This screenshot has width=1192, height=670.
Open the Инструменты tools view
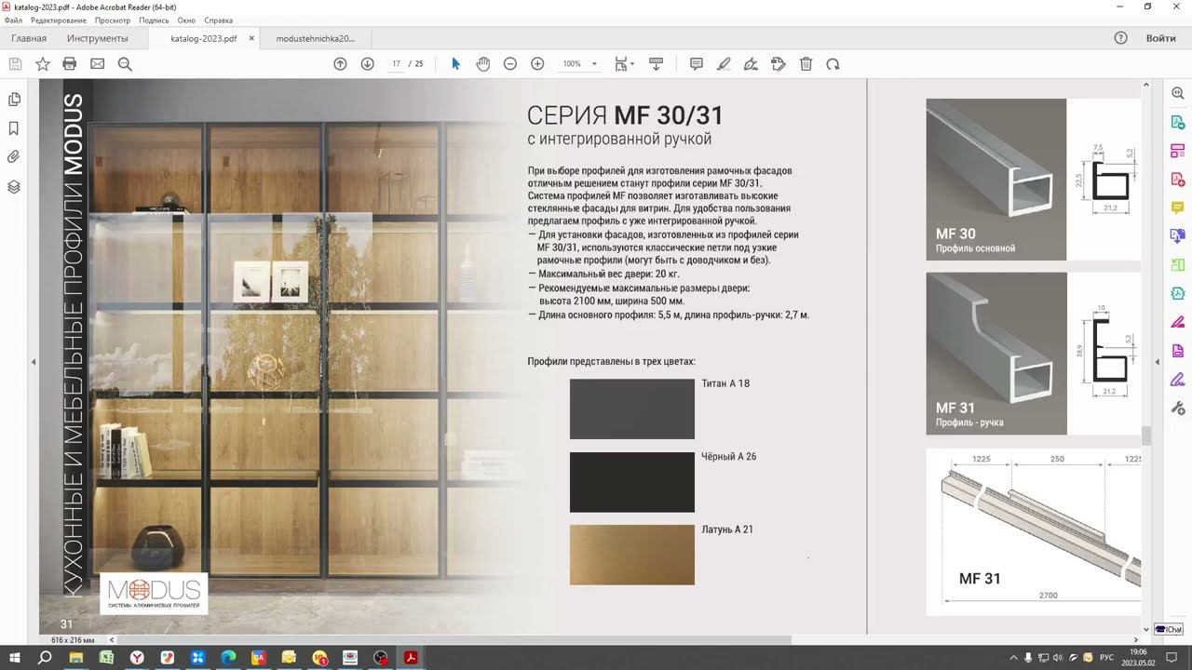click(98, 38)
